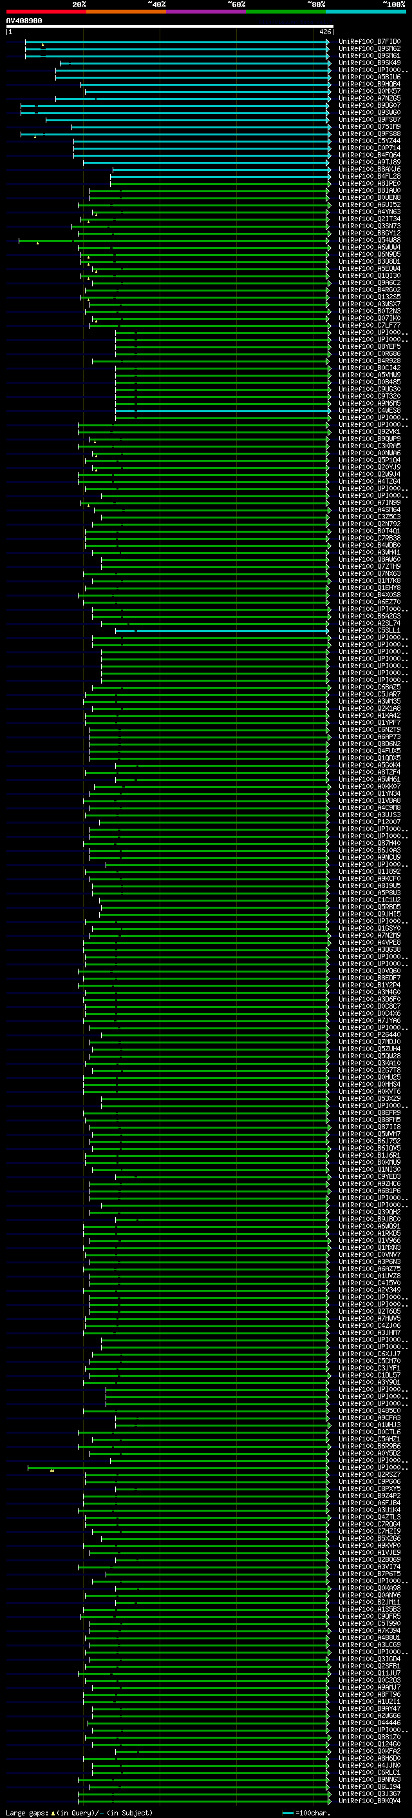412x1818 pixels.
Task: Select label UniRef100_C7LF77
Action: (370, 325)
